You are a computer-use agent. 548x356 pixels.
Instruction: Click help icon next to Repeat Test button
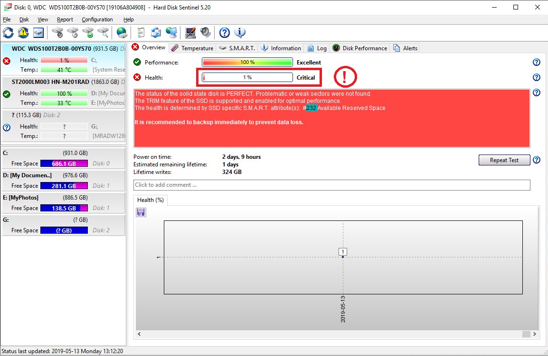[x=537, y=160]
